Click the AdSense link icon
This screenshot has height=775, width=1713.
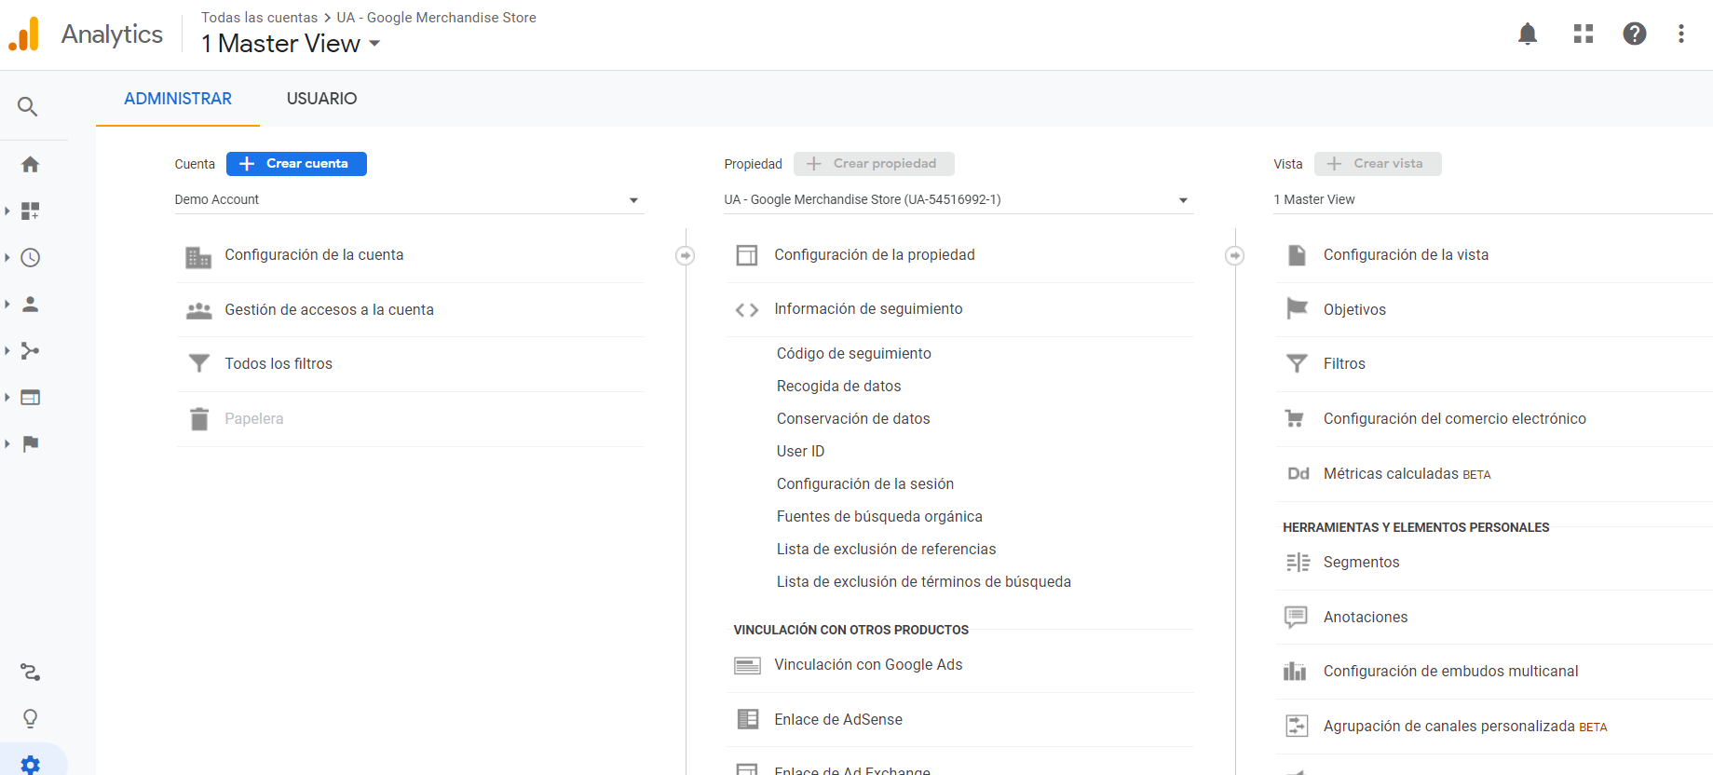tap(747, 719)
